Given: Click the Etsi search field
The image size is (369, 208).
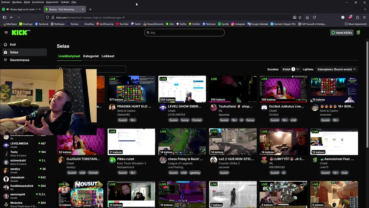Looking at the screenshot, I should pos(184,33).
